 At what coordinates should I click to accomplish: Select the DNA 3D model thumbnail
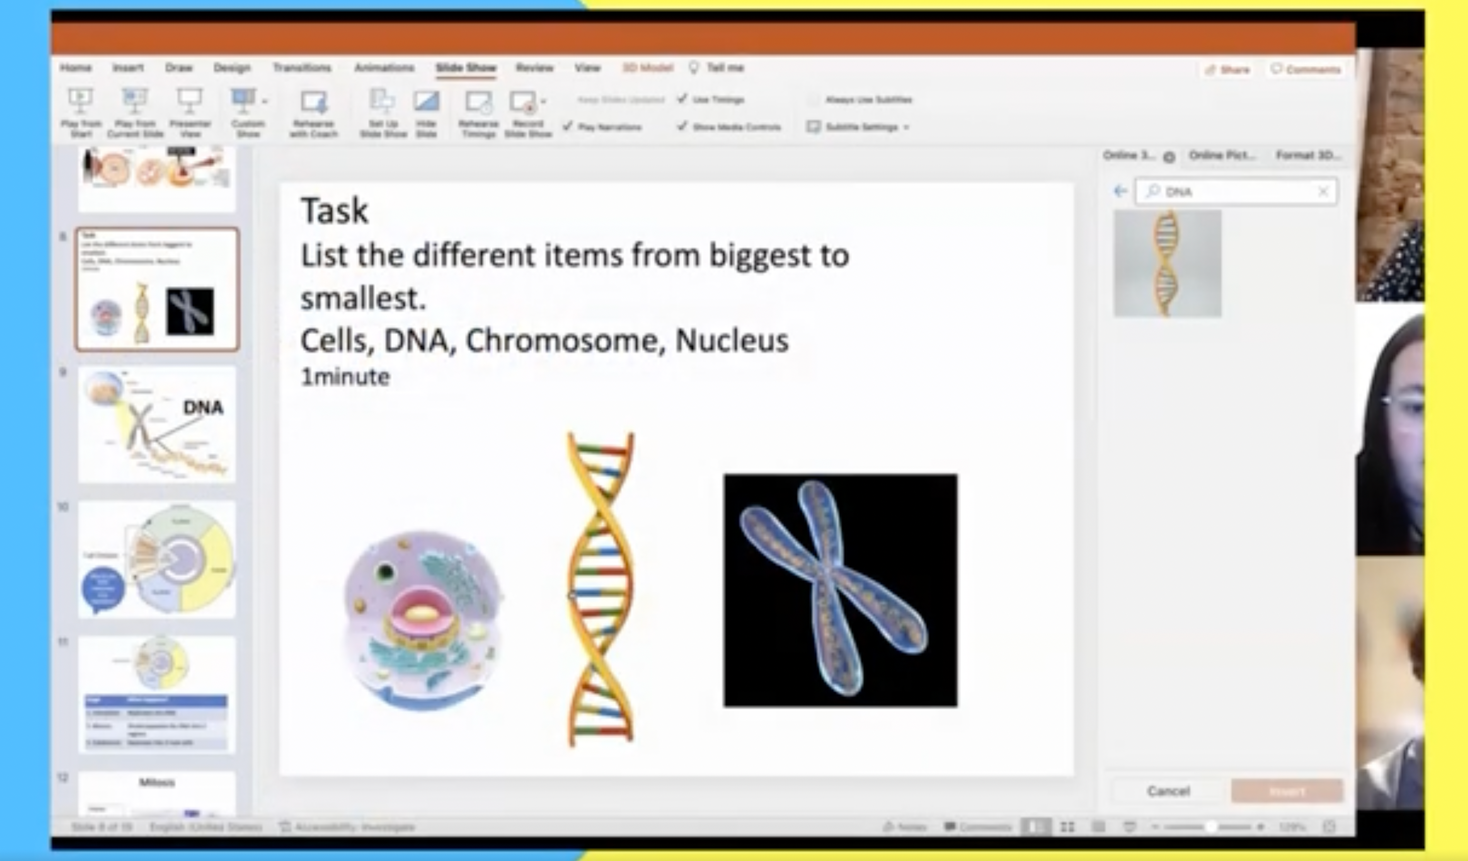[x=1167, y=263]
